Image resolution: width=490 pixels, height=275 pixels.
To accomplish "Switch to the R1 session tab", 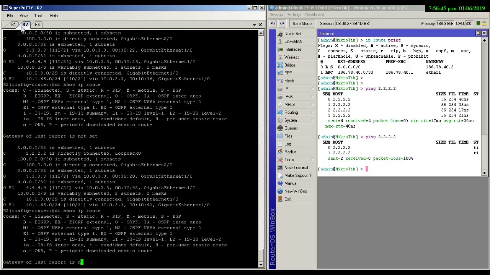I will point(13,25).
